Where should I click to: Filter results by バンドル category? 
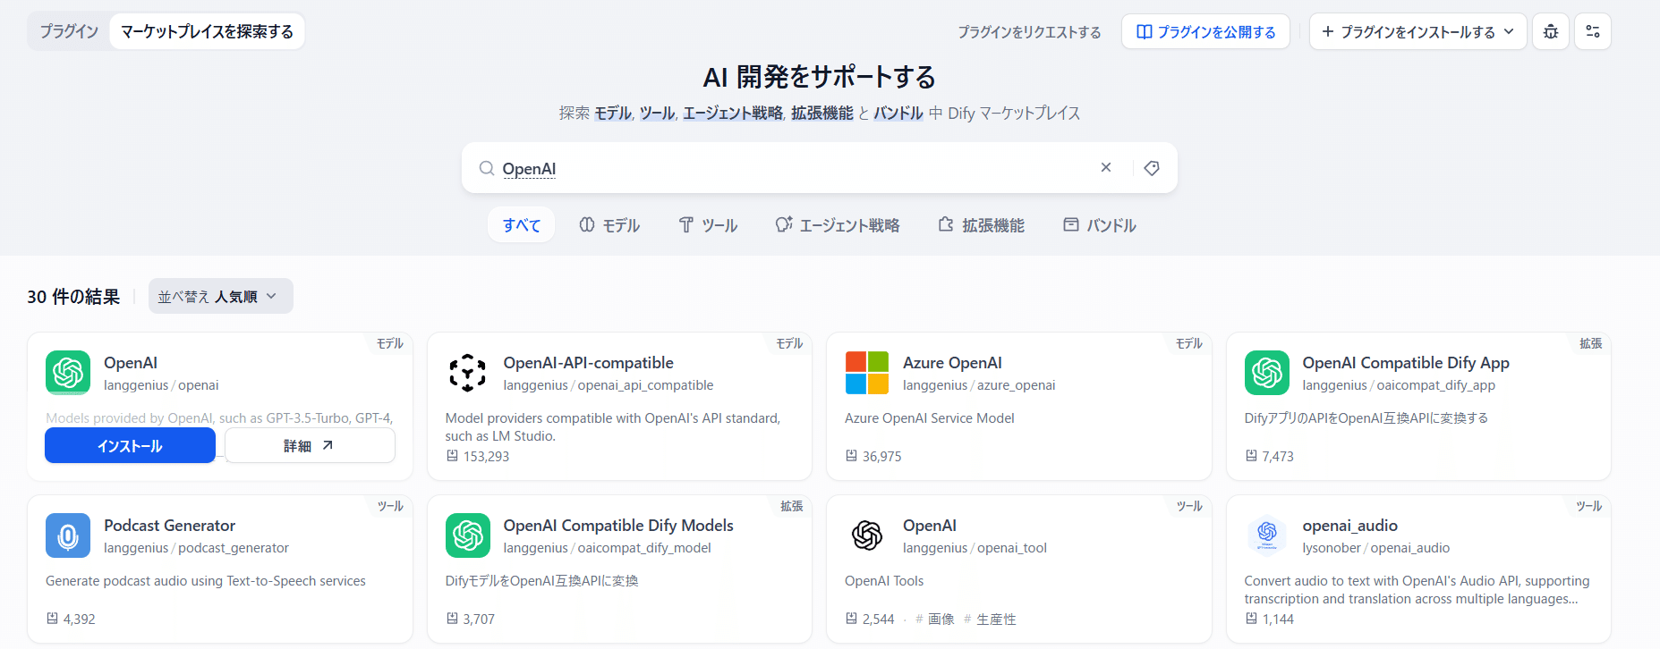tap(1099, 225)
